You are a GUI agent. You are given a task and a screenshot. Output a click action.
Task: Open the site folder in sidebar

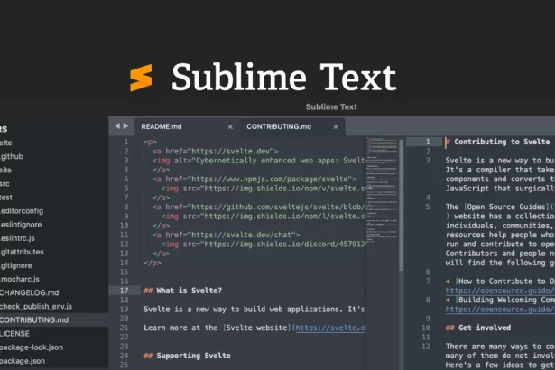click(x=5, y=171)
